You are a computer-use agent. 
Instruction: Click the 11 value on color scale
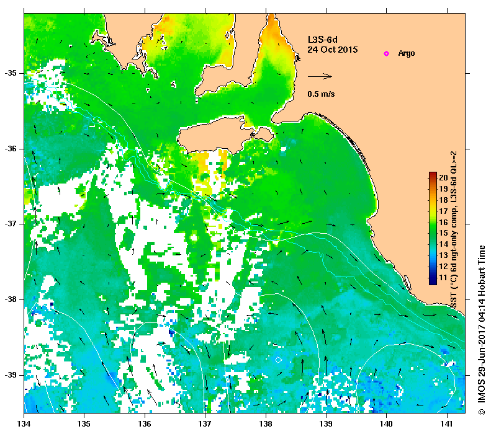coord(443,277)
